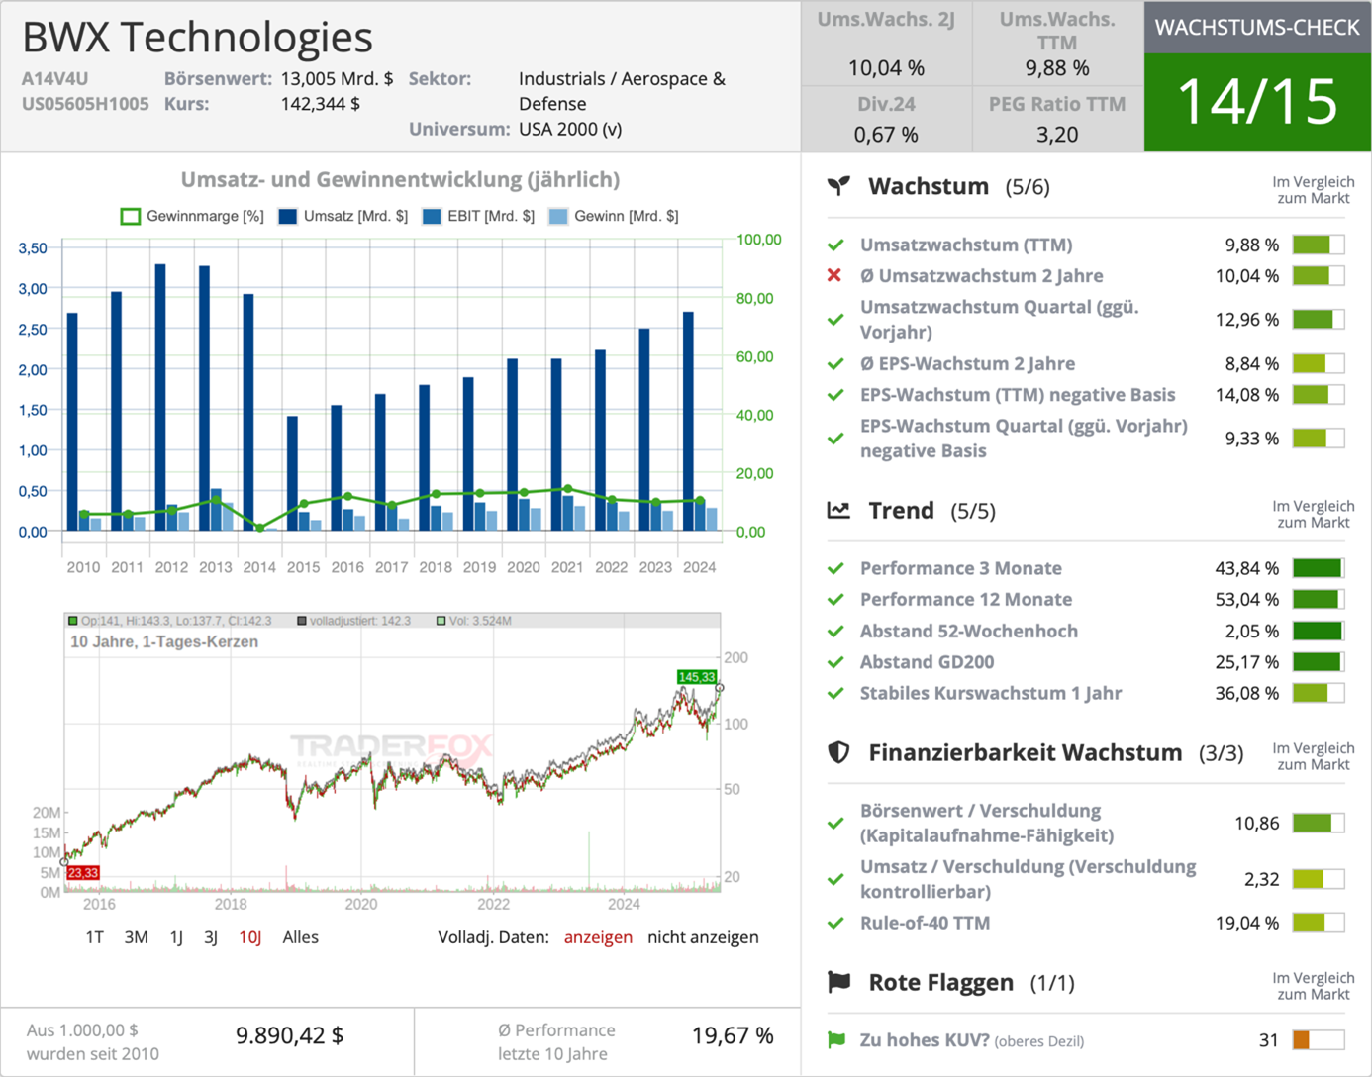The image size is (1372, 1077).
Task: Click the 2024 Umsatz bar in chart
Action: click(688, 421)
